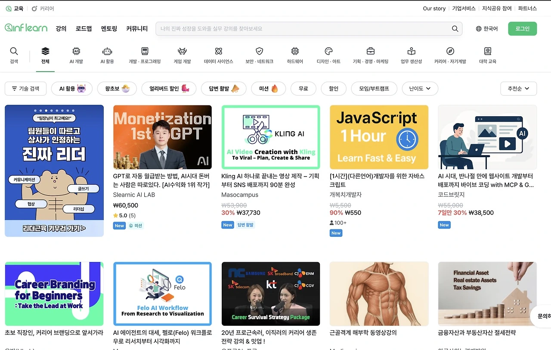Open the 기획 · 경영 · 마케팅 briefcase icon

tap(370, 51)
